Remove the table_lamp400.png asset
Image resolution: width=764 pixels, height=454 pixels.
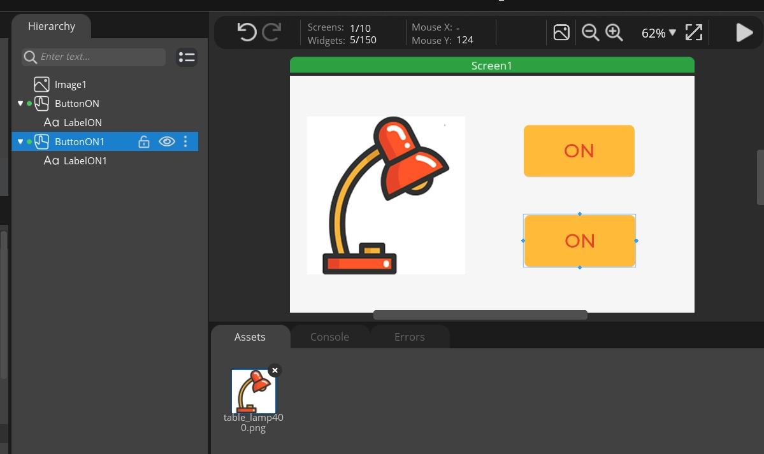point(275,370)
